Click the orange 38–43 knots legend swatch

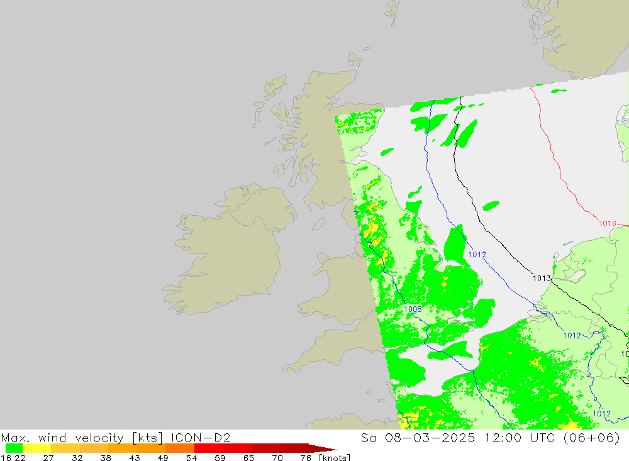123,448
